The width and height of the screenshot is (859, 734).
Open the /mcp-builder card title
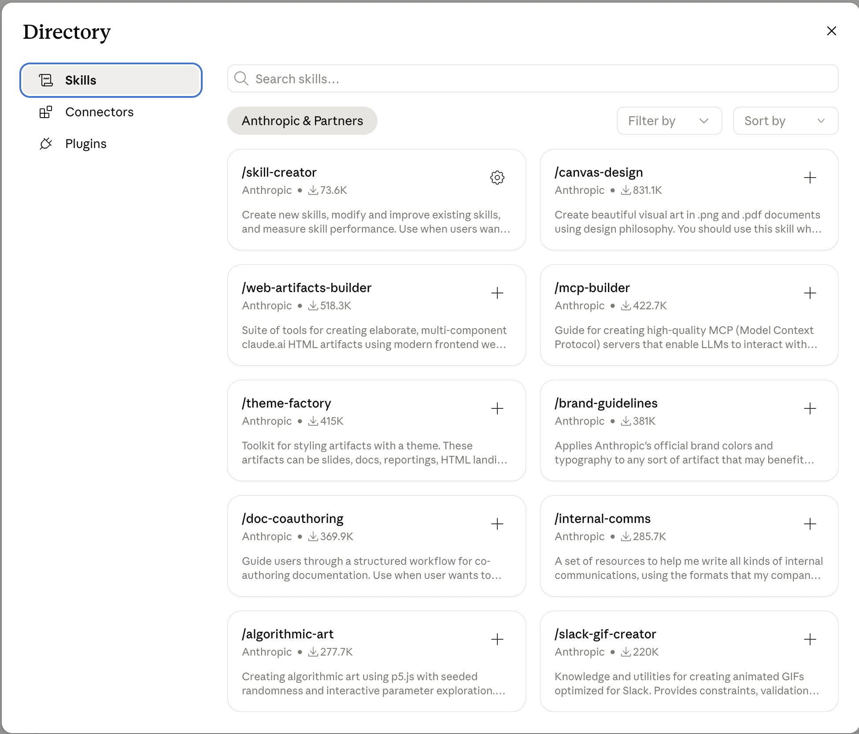[x=592, y=288]
